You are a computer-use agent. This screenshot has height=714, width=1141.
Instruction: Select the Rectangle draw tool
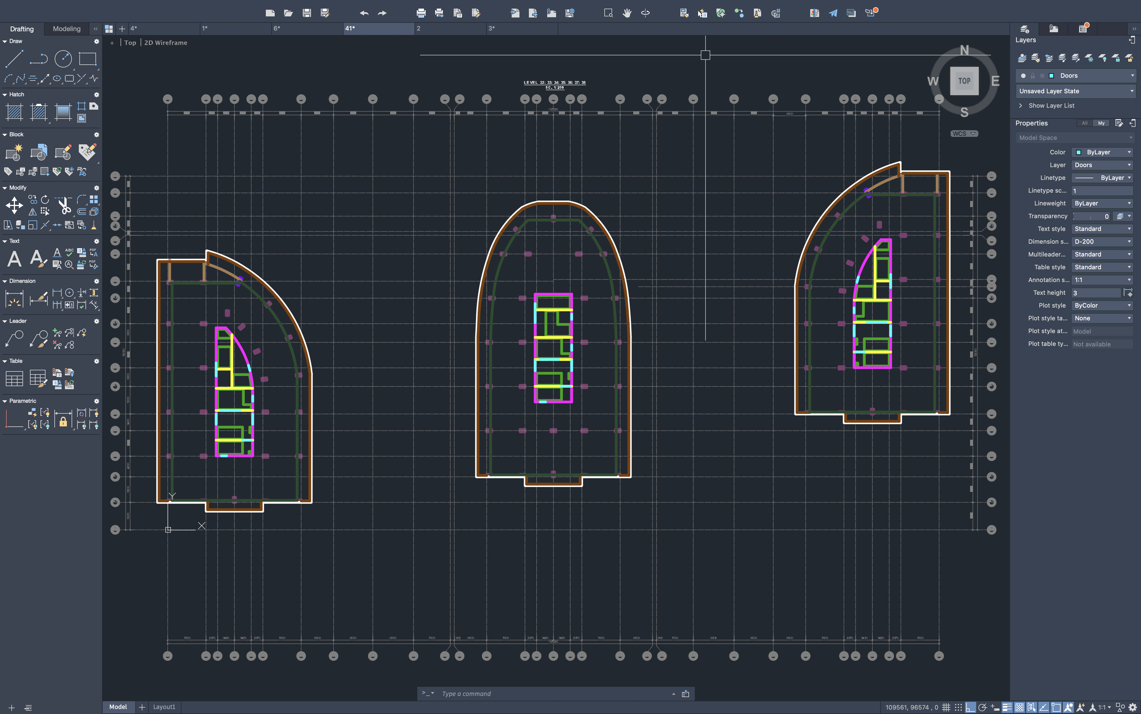pos(87,59)
